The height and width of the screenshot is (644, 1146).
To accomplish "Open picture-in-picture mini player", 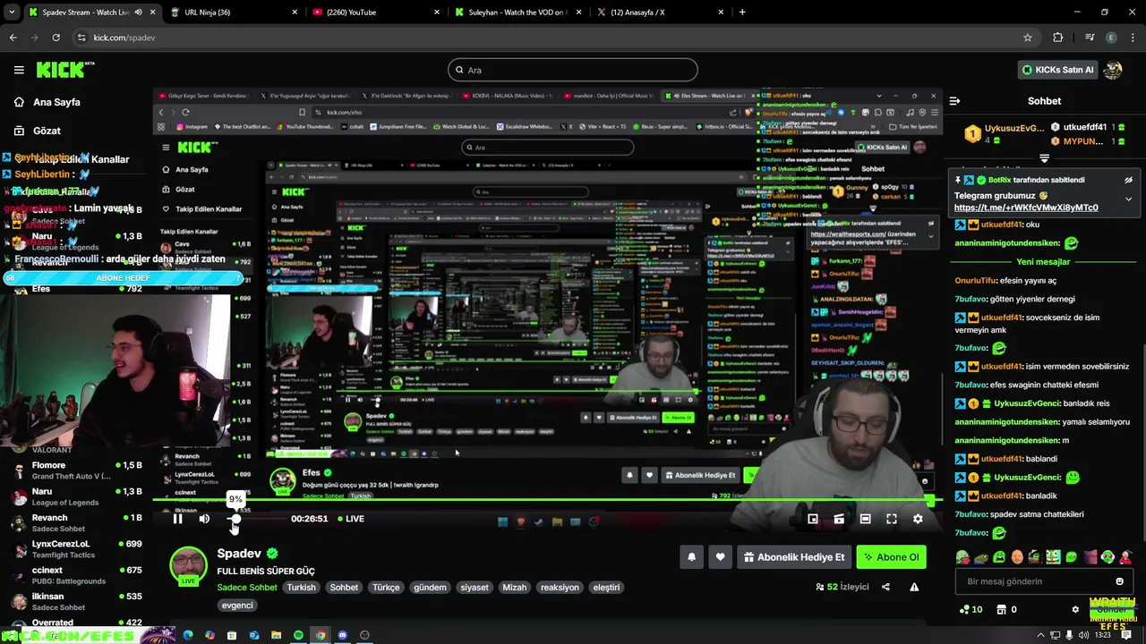I will 813,519.
